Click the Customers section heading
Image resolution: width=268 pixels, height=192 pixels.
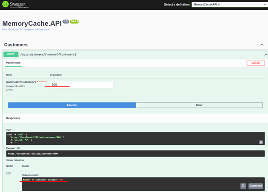click(16, 45)
